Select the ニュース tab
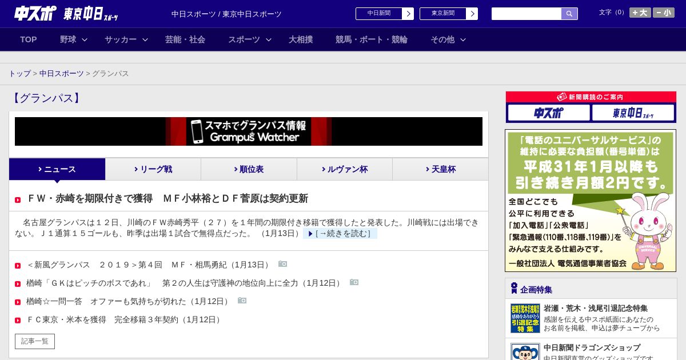Screen dimensions: 686x360 57,169
